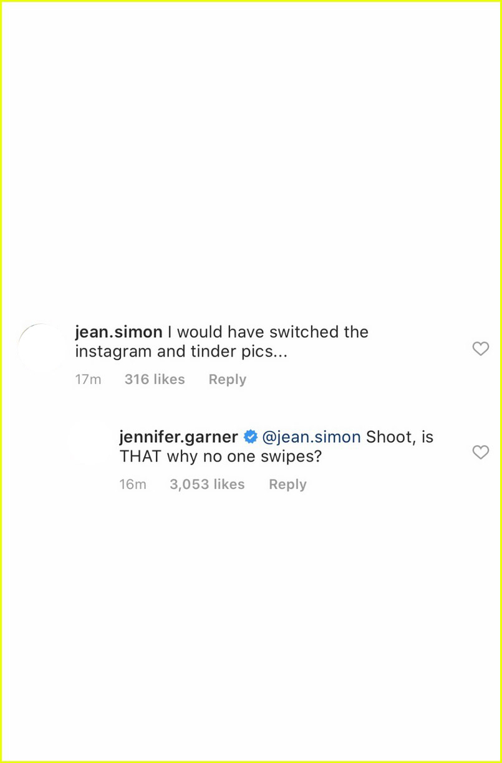This screenshot has width=502, height=763.
Task: View who liked jean.simon's comment via 316 likes
Action: (155, 379)
